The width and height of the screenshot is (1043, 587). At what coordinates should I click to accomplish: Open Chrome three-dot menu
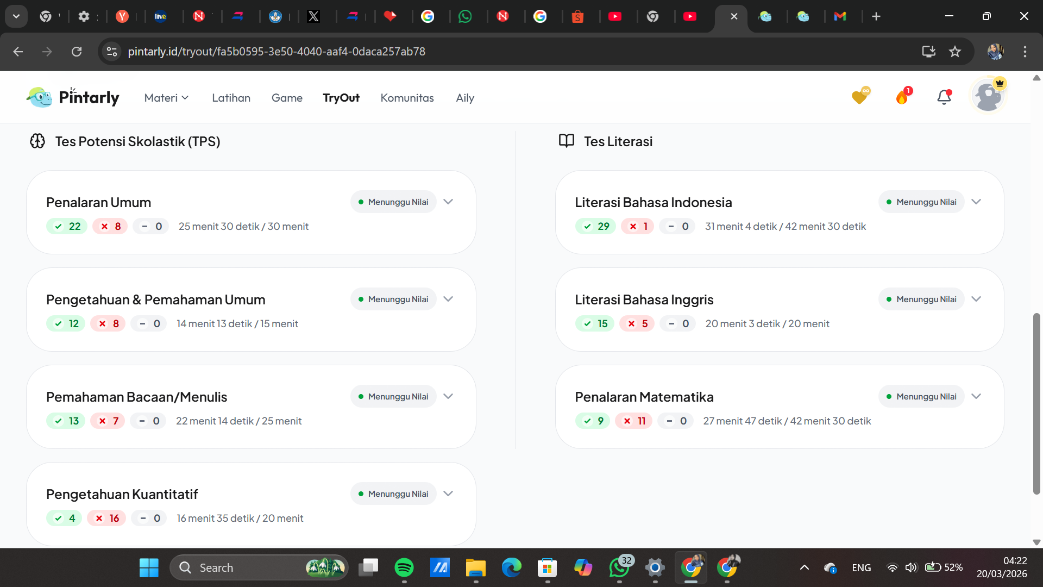pos(1025,52)
